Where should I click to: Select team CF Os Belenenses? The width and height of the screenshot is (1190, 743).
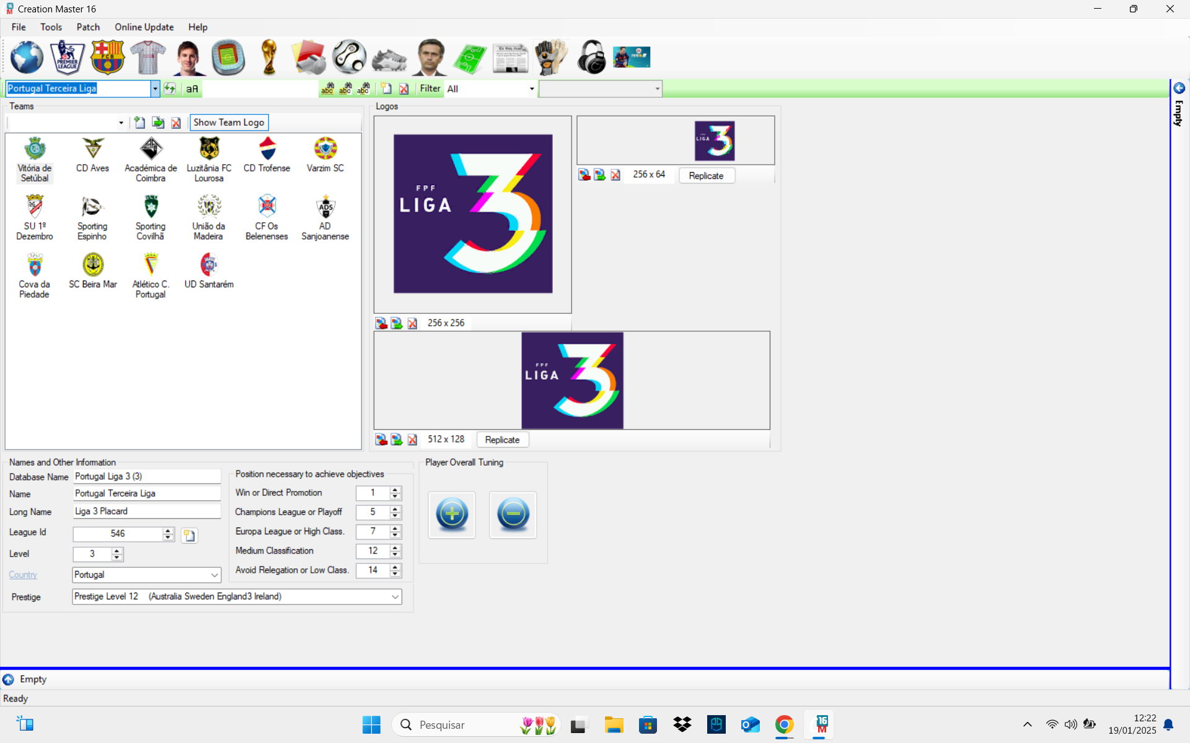pos(267,218)
